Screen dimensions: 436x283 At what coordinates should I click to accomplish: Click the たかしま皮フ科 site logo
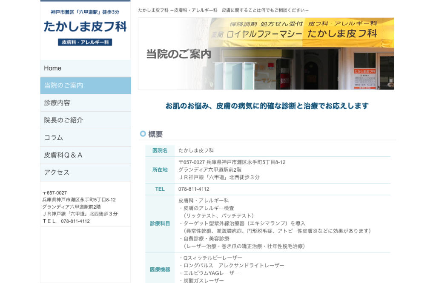85,27
